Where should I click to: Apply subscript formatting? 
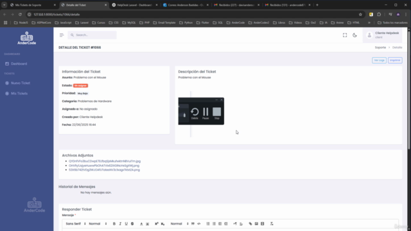coord(162,224)
